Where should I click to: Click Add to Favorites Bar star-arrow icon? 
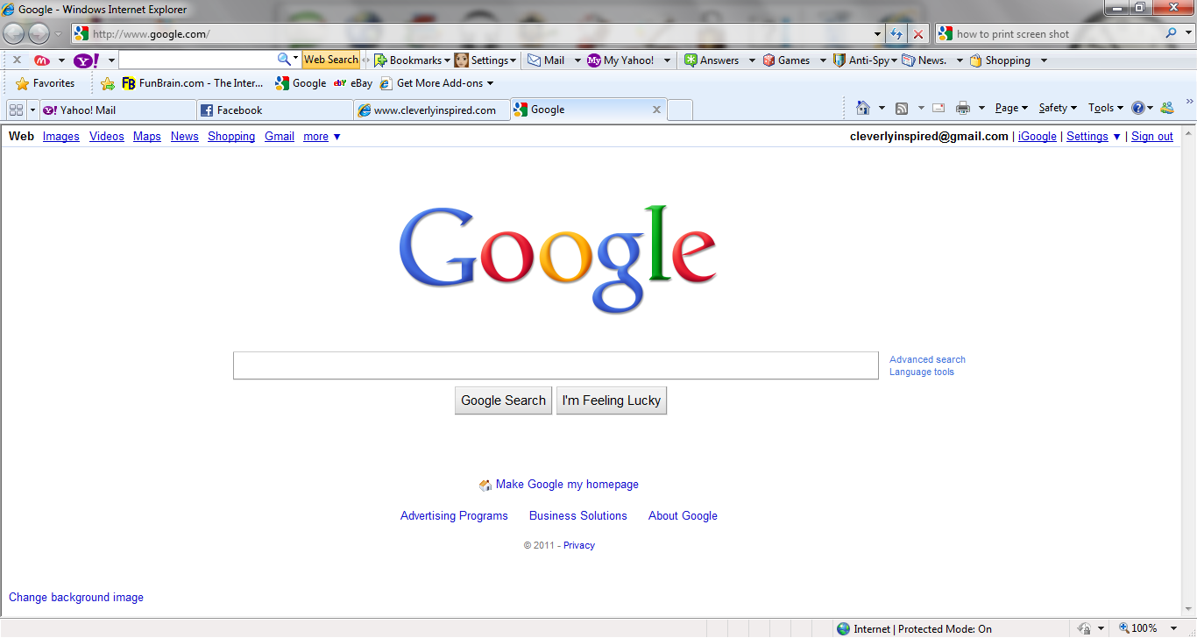coord(108,84)
